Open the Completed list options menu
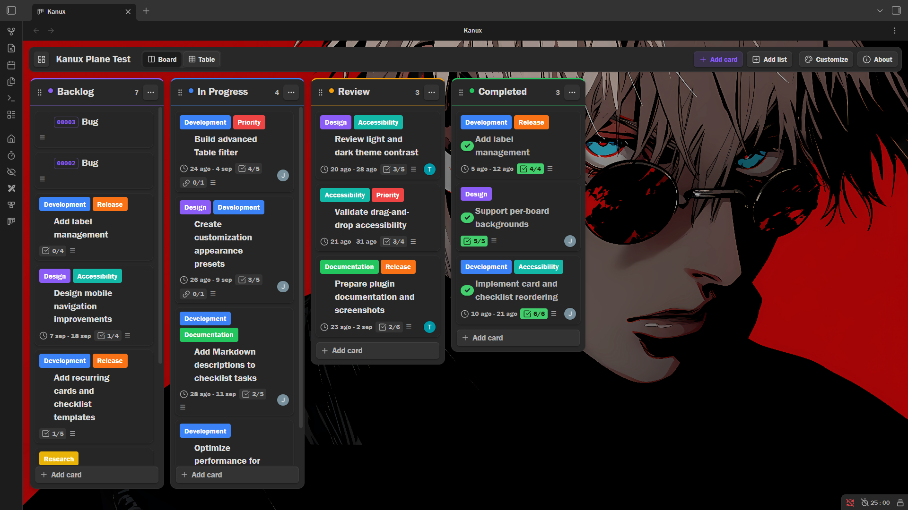The height and width of the screenshot is (510, 908). pos(572,93)
